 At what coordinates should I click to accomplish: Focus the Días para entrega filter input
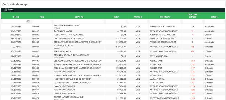point(193,21)
